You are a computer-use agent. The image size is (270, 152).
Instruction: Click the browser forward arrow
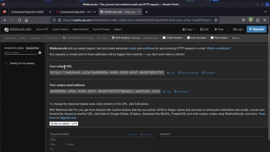[x=12, y=20]
